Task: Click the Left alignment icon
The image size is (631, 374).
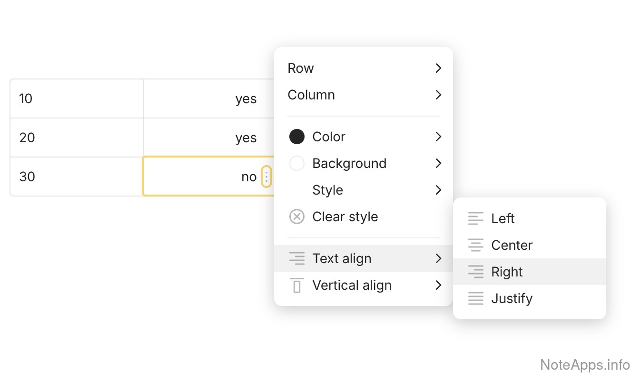Action: tap(475, 219)
